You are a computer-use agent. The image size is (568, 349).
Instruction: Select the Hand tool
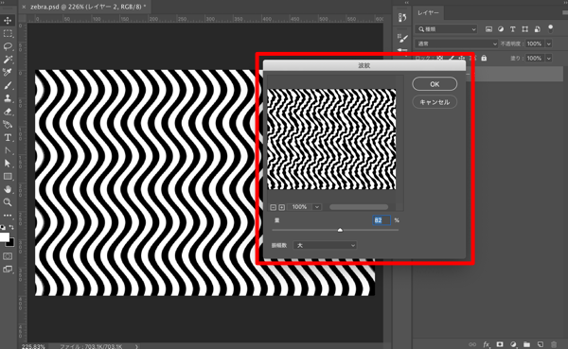8,189
